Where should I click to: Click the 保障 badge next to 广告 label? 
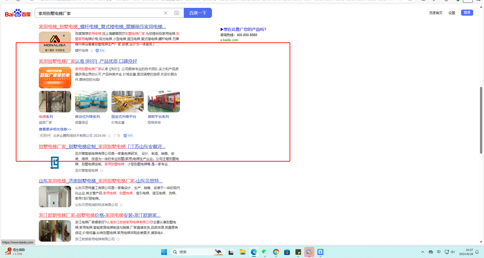pos(129,136)
